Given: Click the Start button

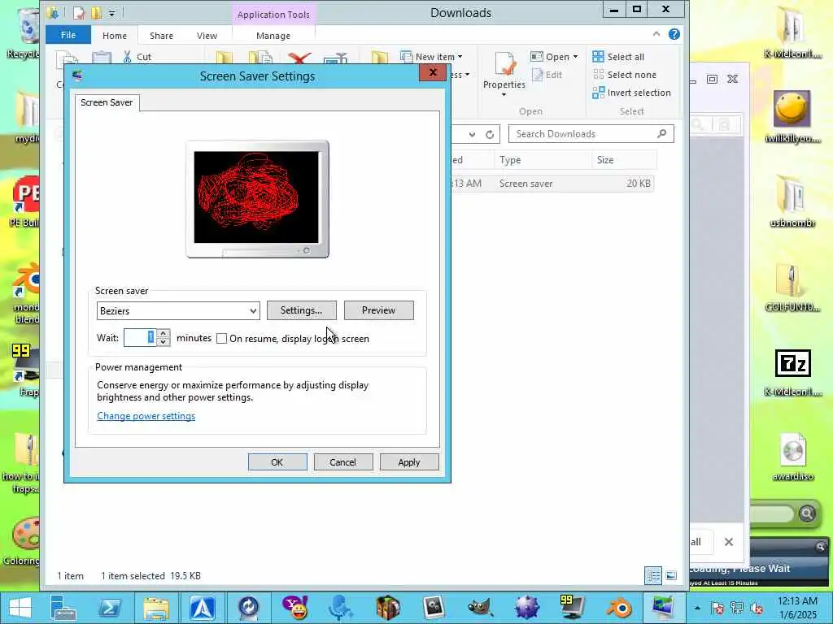Looking at the screenshot, I should (x=20, y=608).
